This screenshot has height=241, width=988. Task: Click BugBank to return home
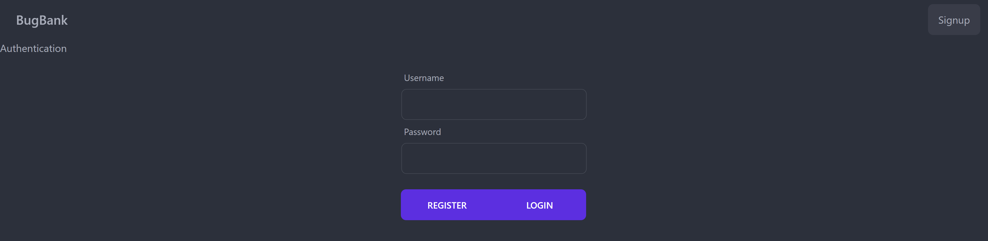pos(42,20)
